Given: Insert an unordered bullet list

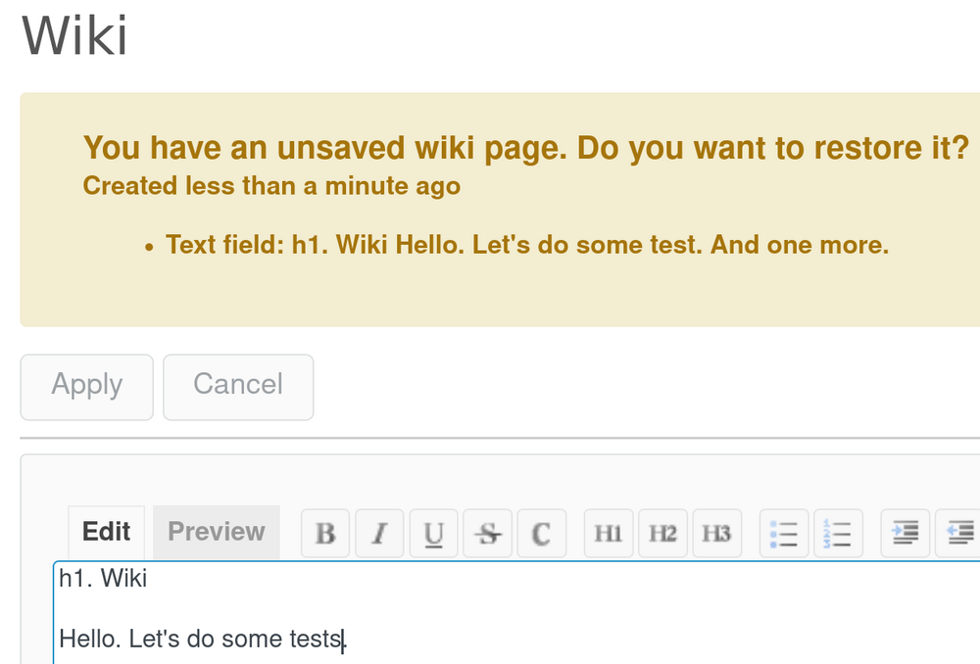Looking at the screenshot, I should click(783, 532).
